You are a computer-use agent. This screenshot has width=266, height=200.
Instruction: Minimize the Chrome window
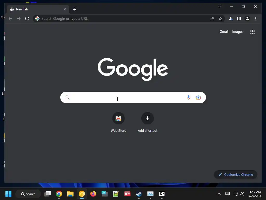click(231, 7)
